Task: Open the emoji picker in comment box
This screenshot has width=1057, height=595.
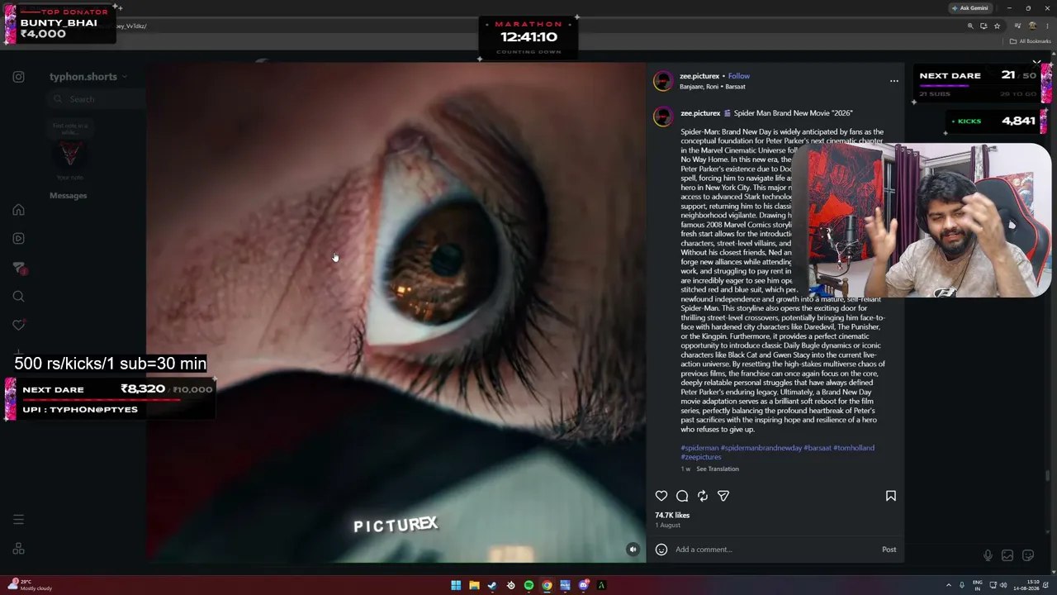Action: click(661, 550)
